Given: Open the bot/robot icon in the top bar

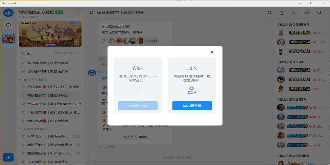Looking at the screenshot, I should (x=282, y=12).
